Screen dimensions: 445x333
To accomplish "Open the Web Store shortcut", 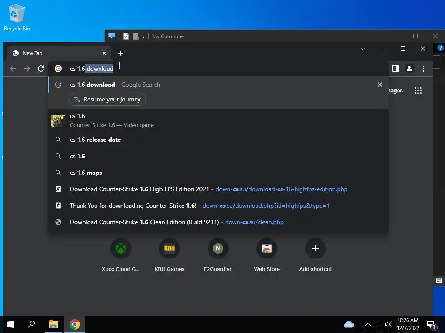I will tap(267, 255).
